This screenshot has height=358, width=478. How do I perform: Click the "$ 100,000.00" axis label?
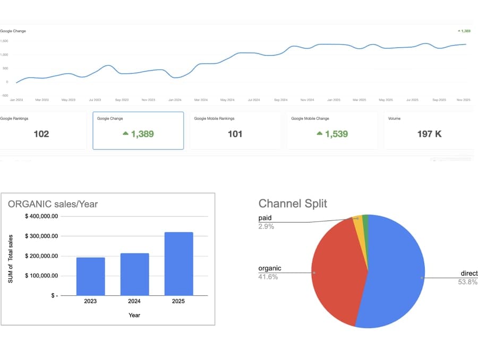point(41,275)
